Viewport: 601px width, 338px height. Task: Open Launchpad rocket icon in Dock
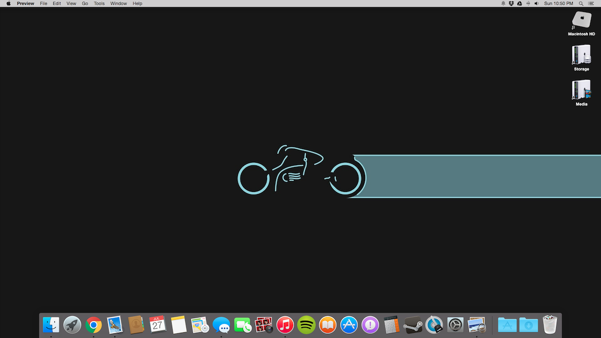pos(72,325)
